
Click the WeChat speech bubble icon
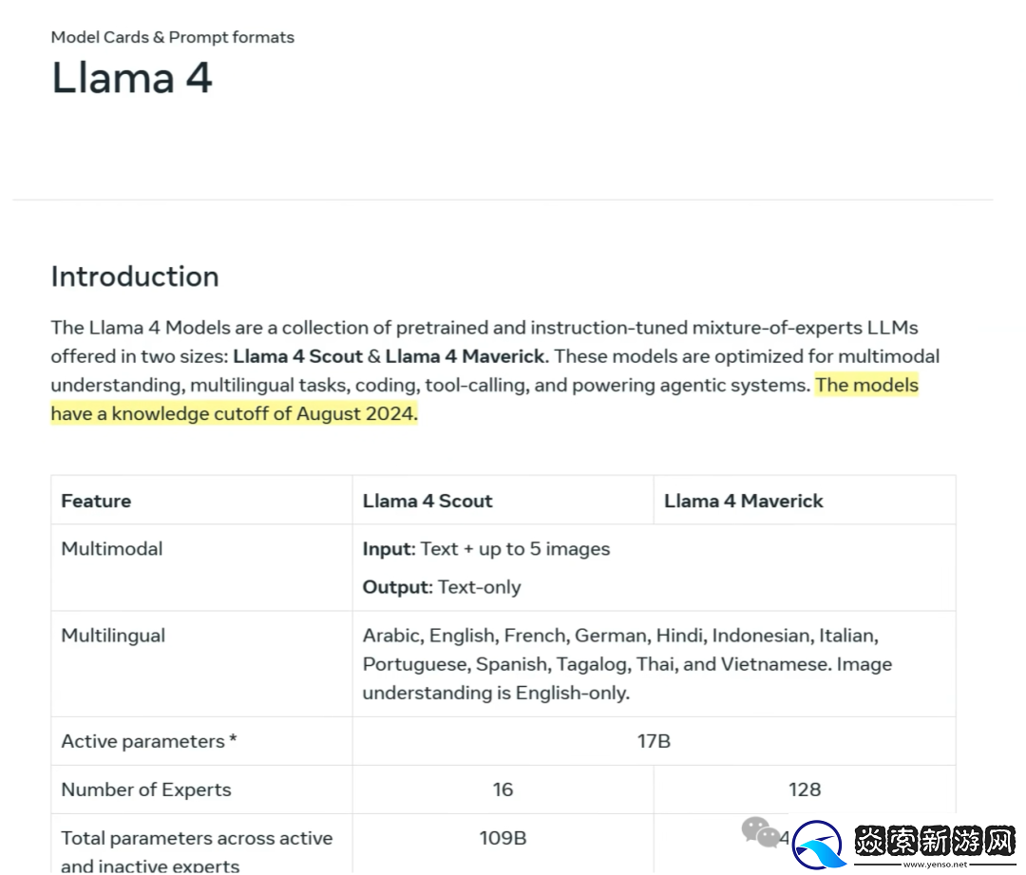pyautogui.click(x=760, y=832)
